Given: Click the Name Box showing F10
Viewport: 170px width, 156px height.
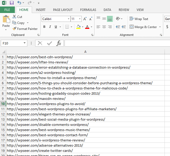Looking at the screenshot, I should coord(12,43).
